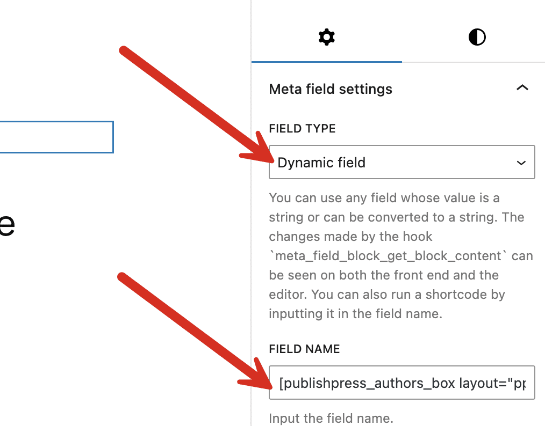The height and width of the screenshot is (426, 545).
Task: Select the currently active Settings tab
Action: [x=327, y=37]
